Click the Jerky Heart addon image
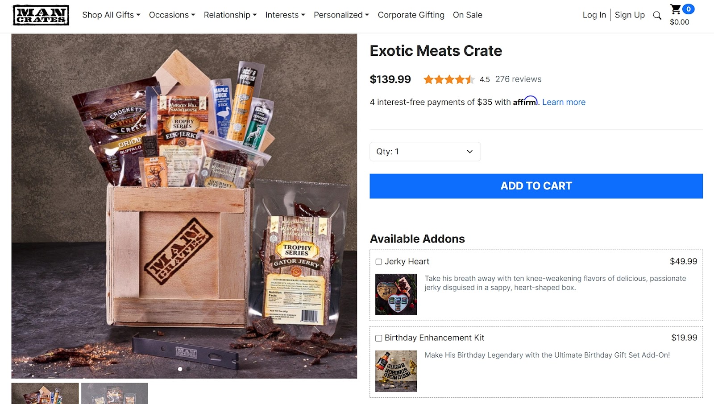The height and width of the screenshot is (404, 714). tap(396, 294)
